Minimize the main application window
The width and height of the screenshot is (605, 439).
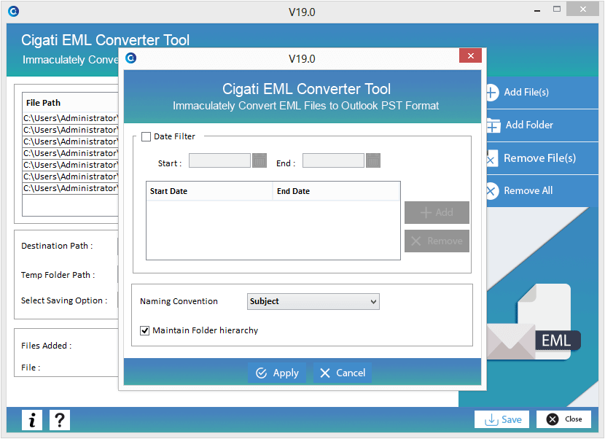536,10
